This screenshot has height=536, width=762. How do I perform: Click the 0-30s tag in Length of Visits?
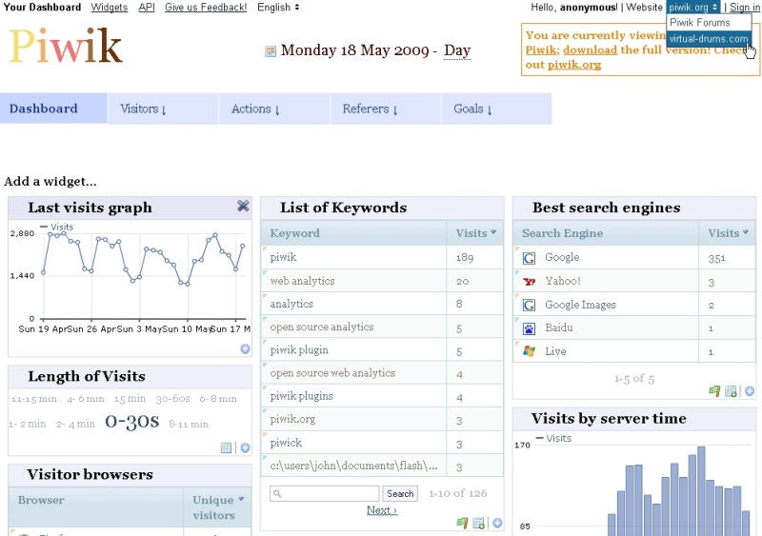[132, 421]
